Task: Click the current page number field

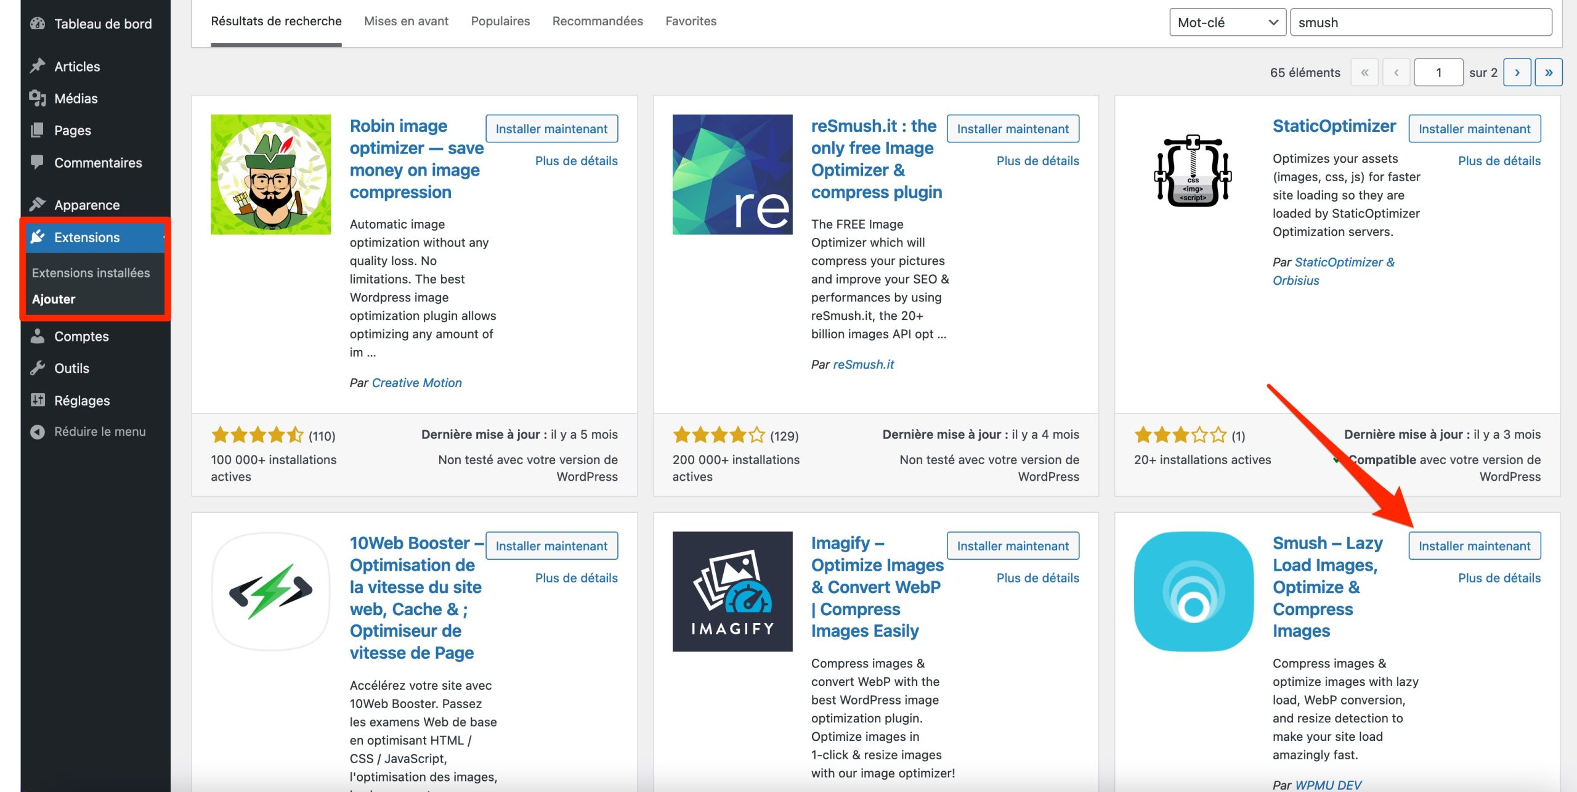Action: point(1438,73)
